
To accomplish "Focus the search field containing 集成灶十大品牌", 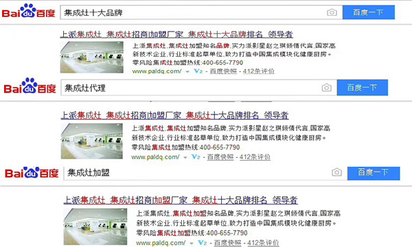I will [201, 12].
